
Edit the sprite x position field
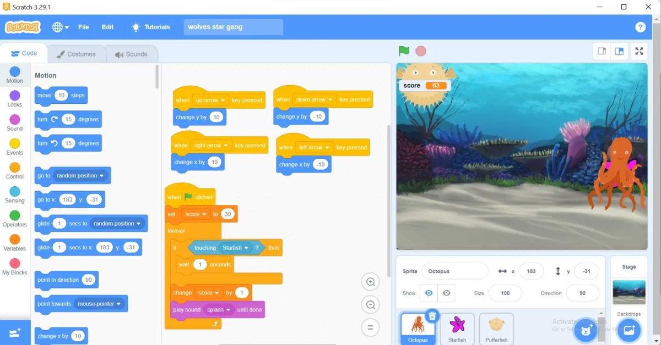[531, 271]
